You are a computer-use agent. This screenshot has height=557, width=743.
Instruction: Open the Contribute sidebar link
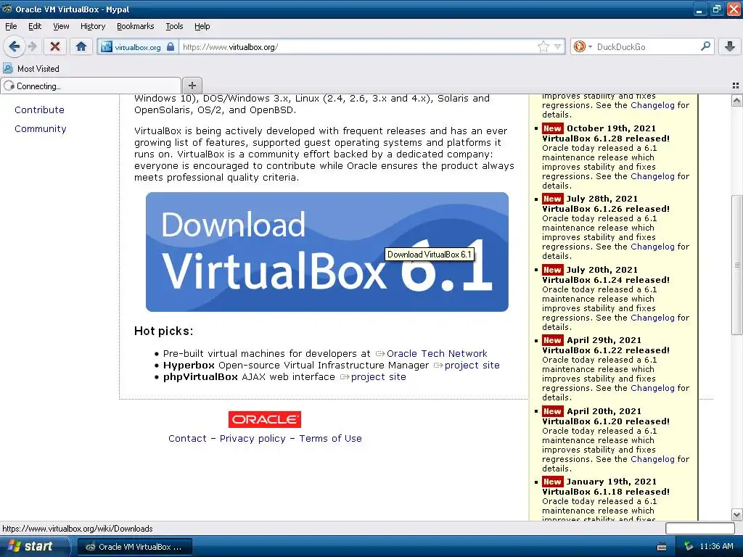click(x=39, y=110)
